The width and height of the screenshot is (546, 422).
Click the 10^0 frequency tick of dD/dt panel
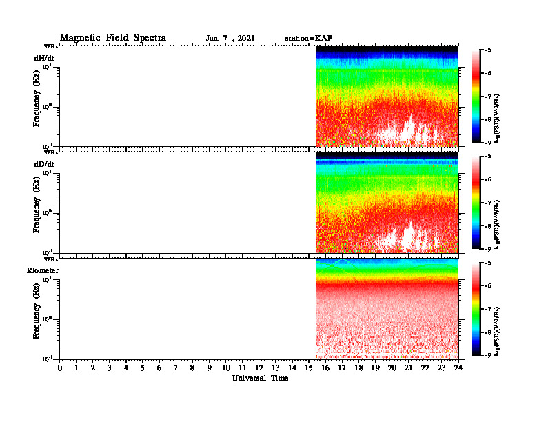tap(48, 212)
